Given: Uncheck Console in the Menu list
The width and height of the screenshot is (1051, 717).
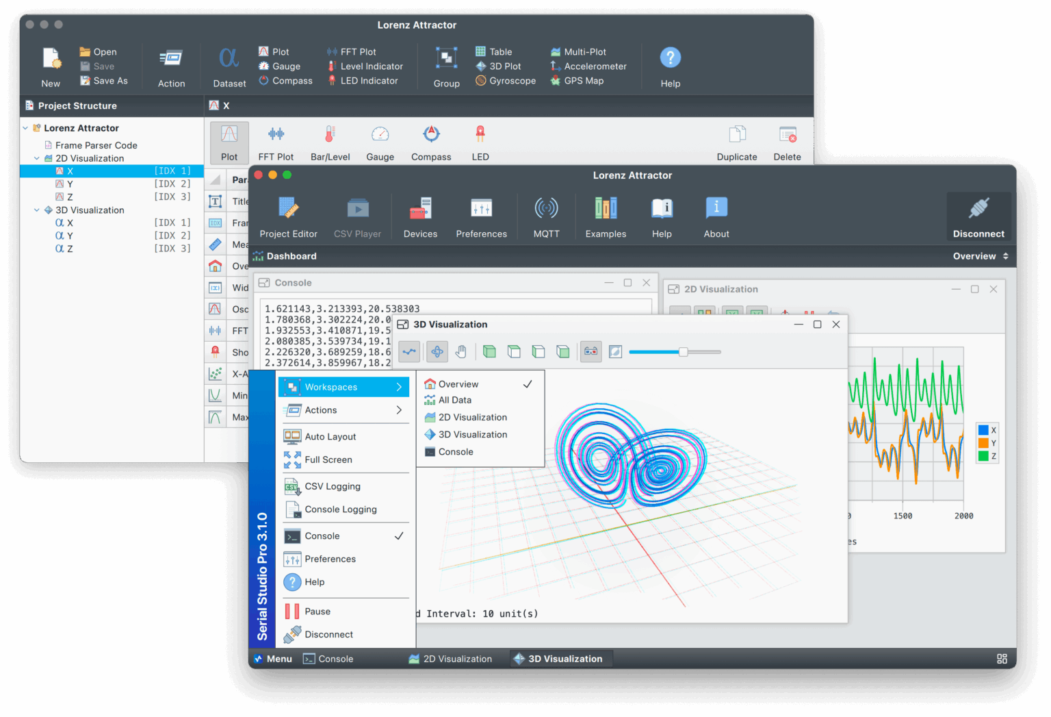Looking at the screenshot, I should click(323, 536).
